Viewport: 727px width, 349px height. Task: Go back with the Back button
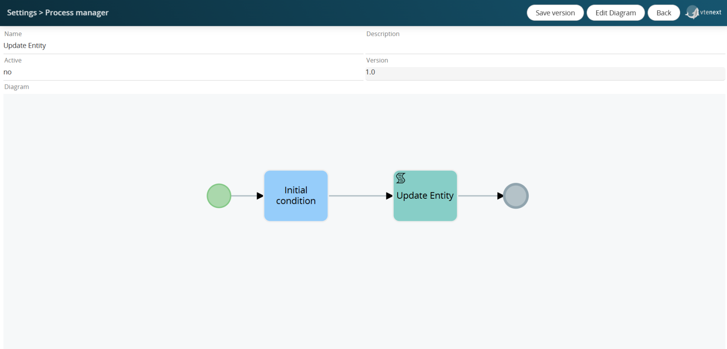(x=664, y=13)
